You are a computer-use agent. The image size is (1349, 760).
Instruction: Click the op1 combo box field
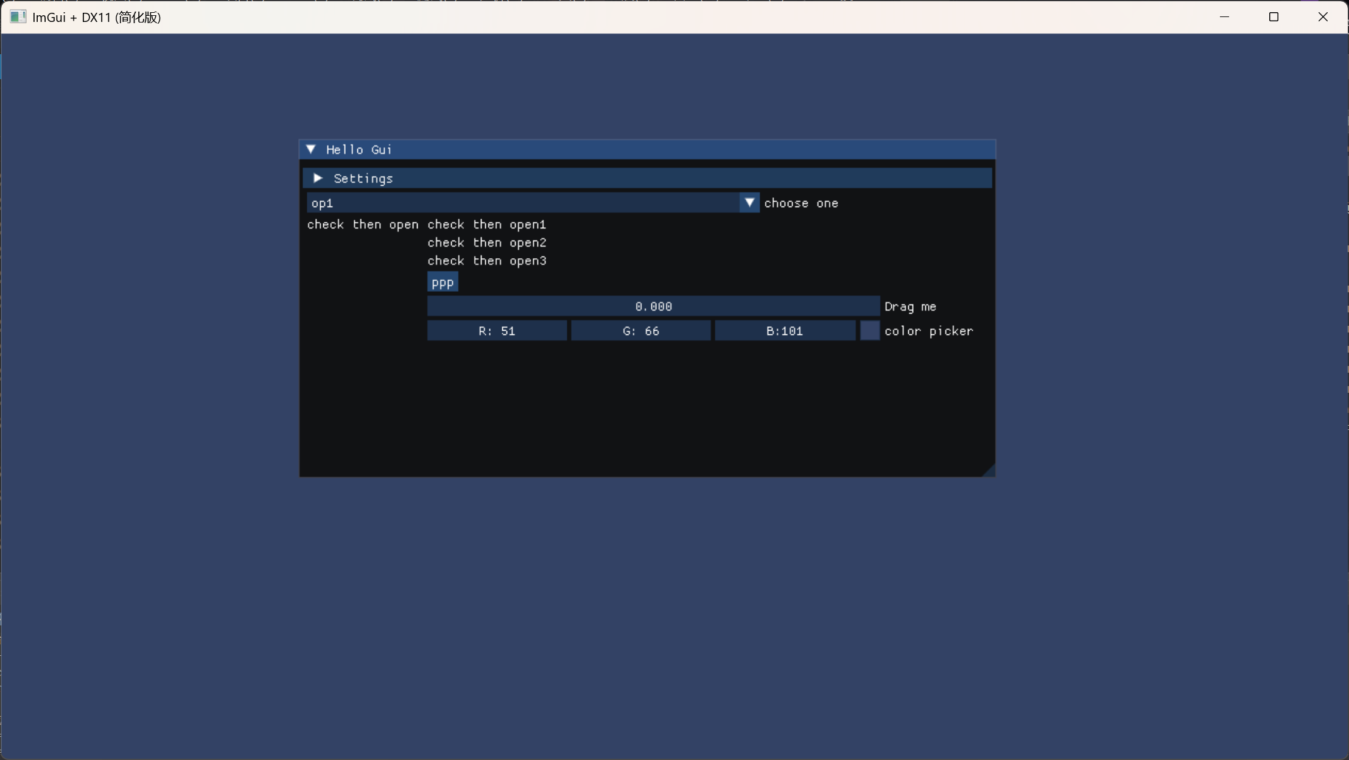point(522,203)
